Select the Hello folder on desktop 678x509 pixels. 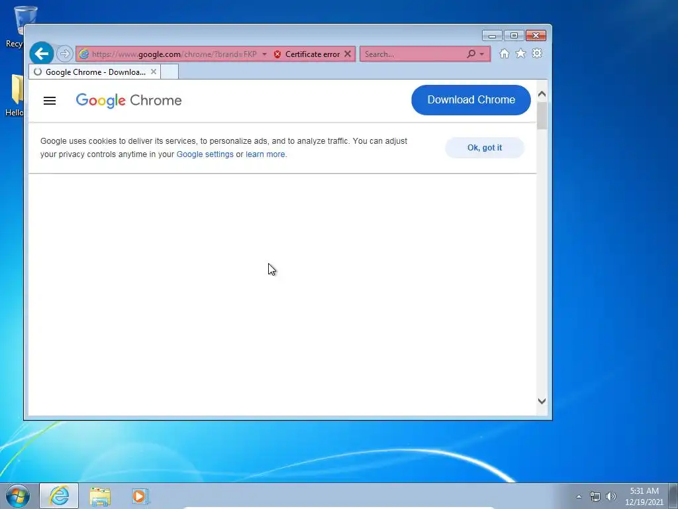[x=15, y=95]
